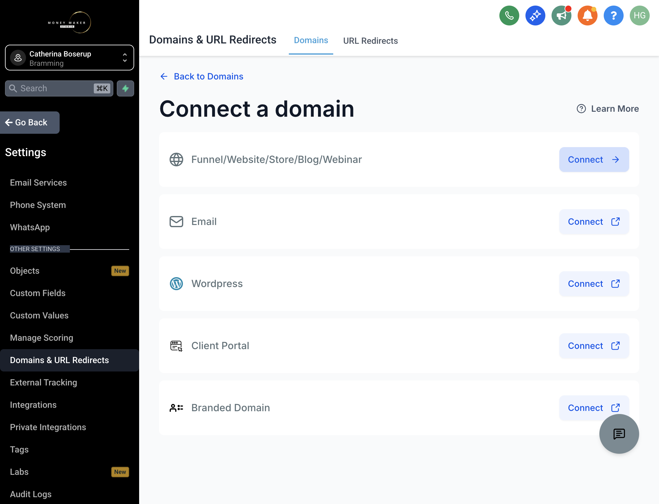Connect a Client Portal domain
Viewport: 659px width, 504px height.
[x=594, y=346]
